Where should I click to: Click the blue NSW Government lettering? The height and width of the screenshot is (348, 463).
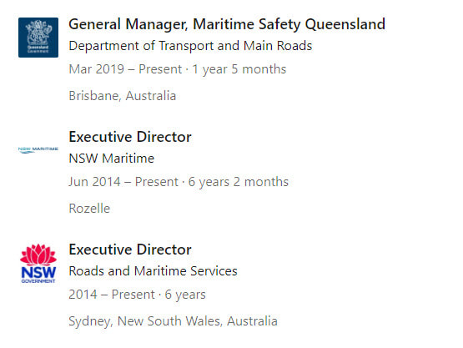(x=38, y=275)
